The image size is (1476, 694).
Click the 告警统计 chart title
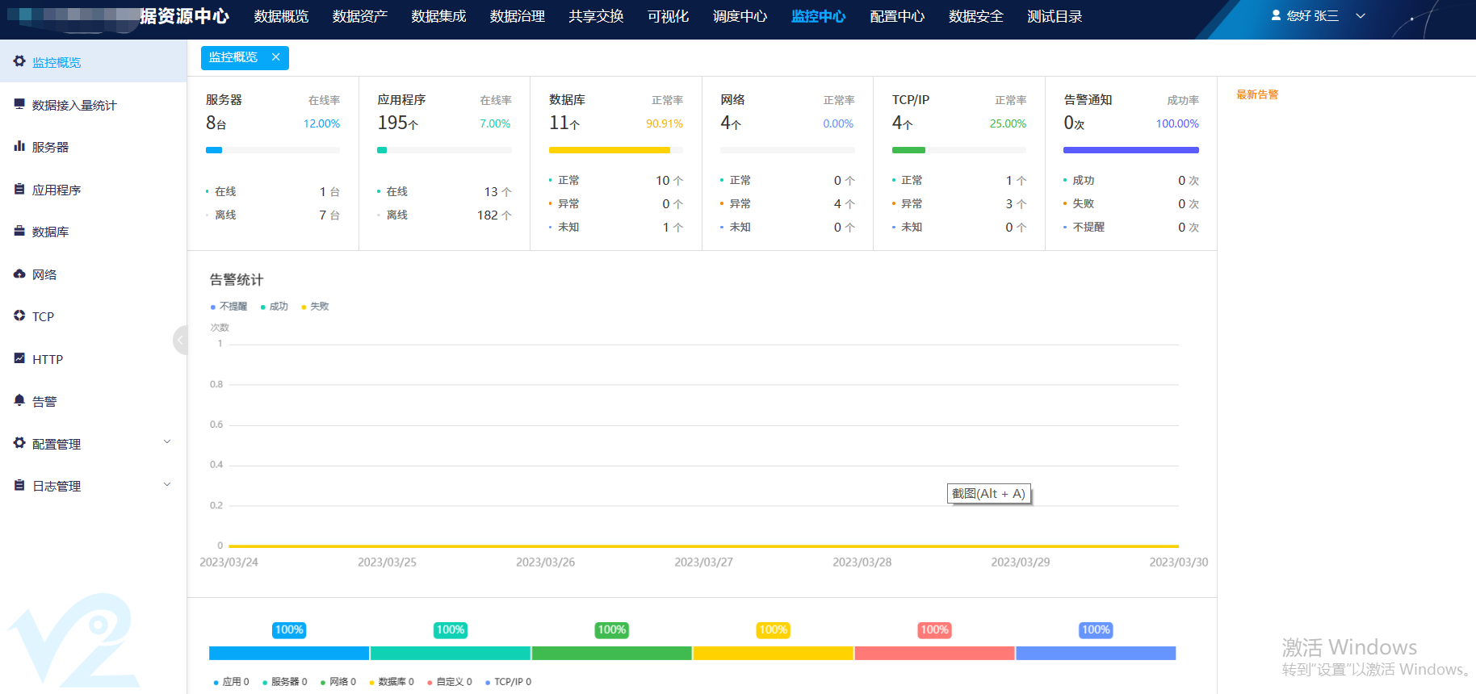click(237, 280)
